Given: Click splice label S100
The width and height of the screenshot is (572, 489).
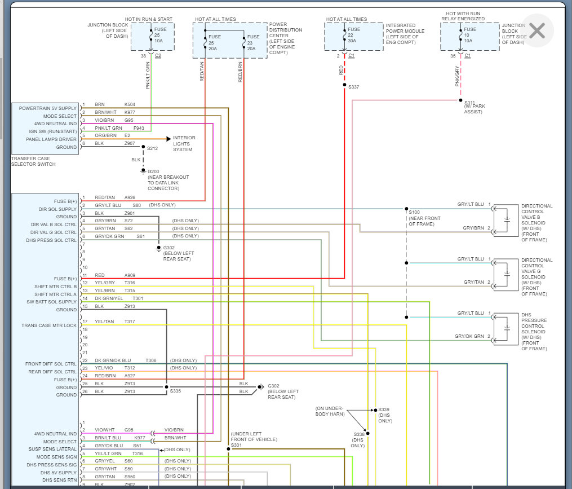Looking at the screenshot, I should pyautogui.click(x=414, y=212).
